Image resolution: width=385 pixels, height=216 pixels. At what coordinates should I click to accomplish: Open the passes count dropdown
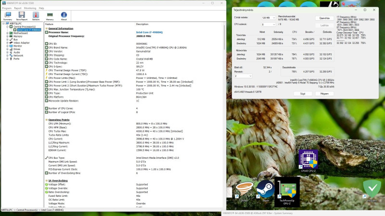[243, 76]
